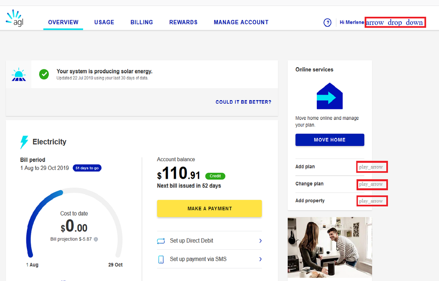Open the help question mark icon

click(327, 23)
